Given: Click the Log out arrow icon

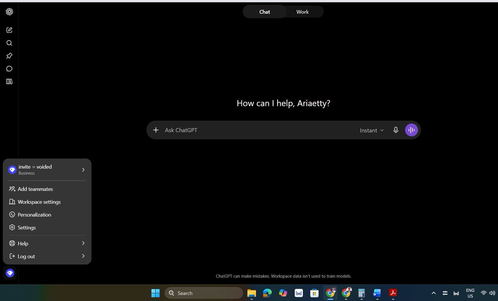Looking at the screenshot, I should pos(12,256).
